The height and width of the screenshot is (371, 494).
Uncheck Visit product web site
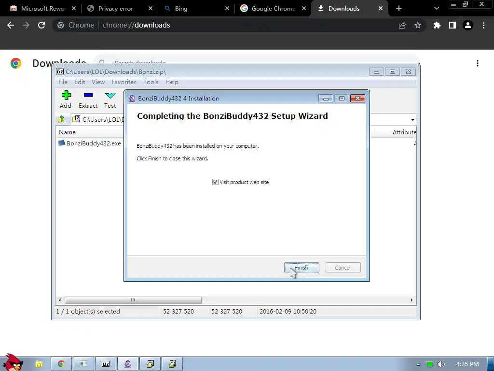click(x=215, y=182)
